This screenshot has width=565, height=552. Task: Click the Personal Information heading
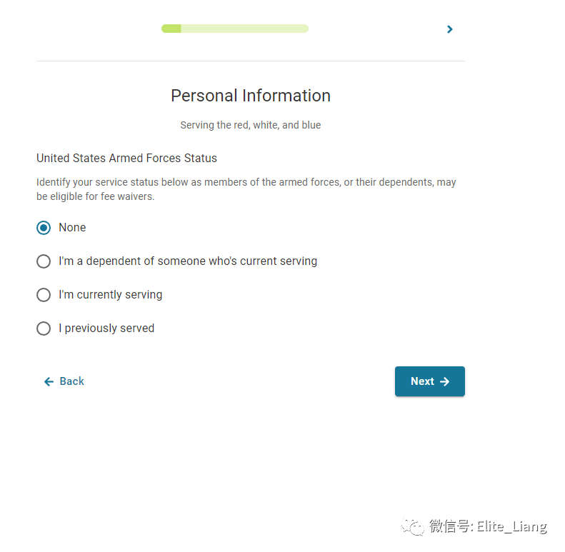click(x=251, y=96)
